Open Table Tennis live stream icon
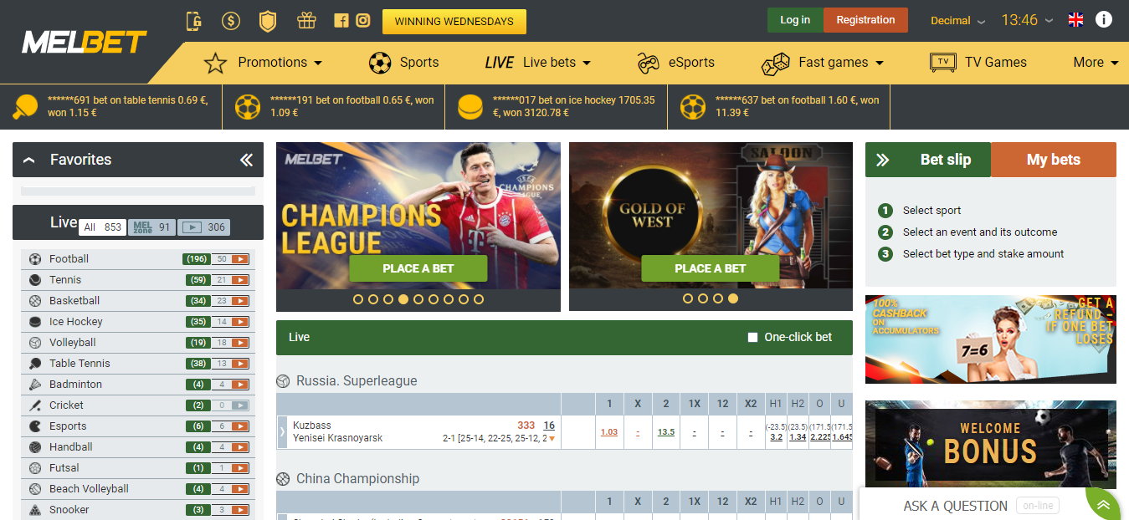 click(241, 364)
